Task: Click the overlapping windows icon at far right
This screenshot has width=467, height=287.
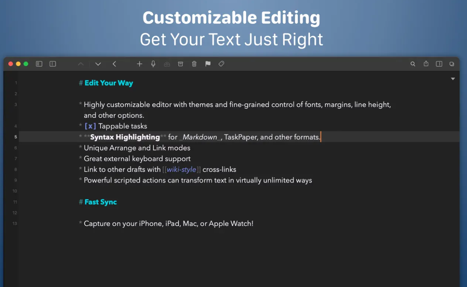Action: (452, 64)
